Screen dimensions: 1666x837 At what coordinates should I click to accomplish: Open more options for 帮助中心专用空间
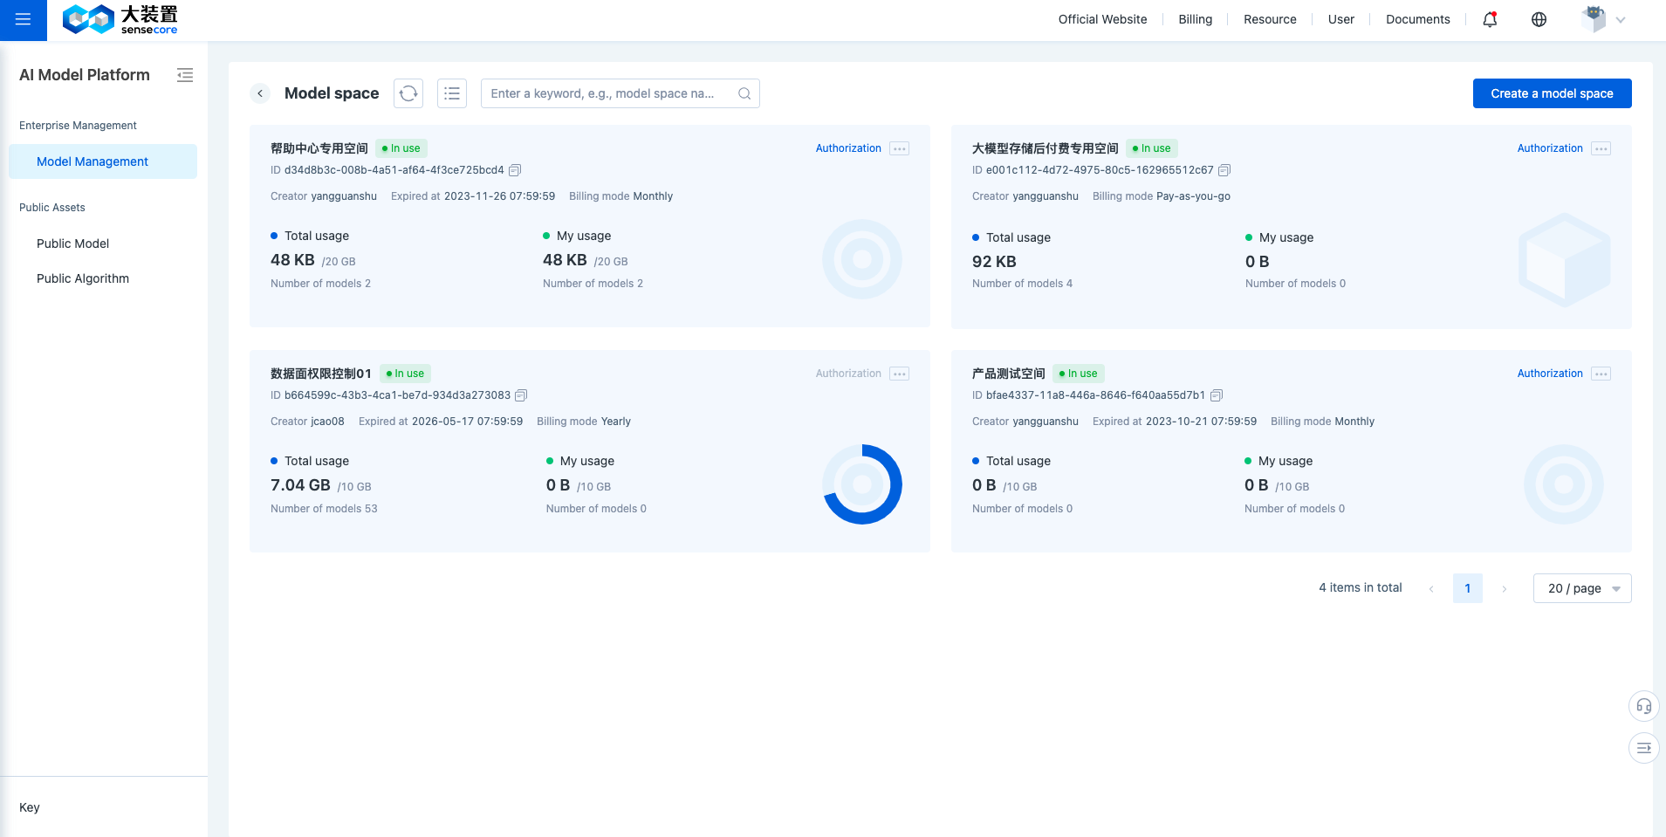click(899, 148)
